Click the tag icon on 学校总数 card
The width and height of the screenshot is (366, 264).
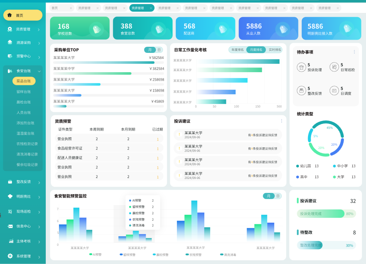tap(96, 29)
